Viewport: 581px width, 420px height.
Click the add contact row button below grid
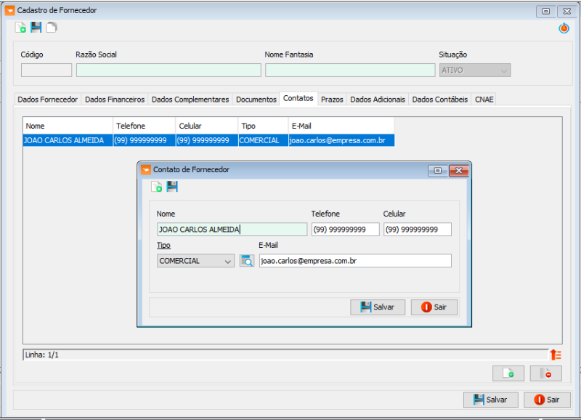(508, 373)
